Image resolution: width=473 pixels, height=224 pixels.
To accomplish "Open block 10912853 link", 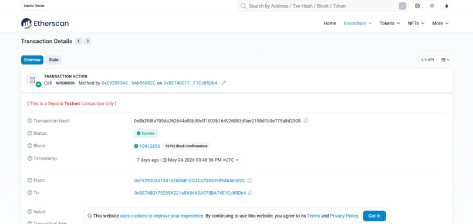I will coord(150,146).
